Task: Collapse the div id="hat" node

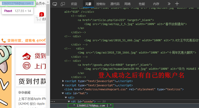Action: pyautogui.click(x=63, y=93)
